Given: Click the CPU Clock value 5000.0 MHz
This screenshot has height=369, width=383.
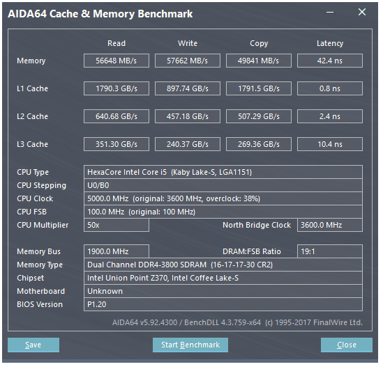Looking at the screenshot, I should tap(223, 198).
